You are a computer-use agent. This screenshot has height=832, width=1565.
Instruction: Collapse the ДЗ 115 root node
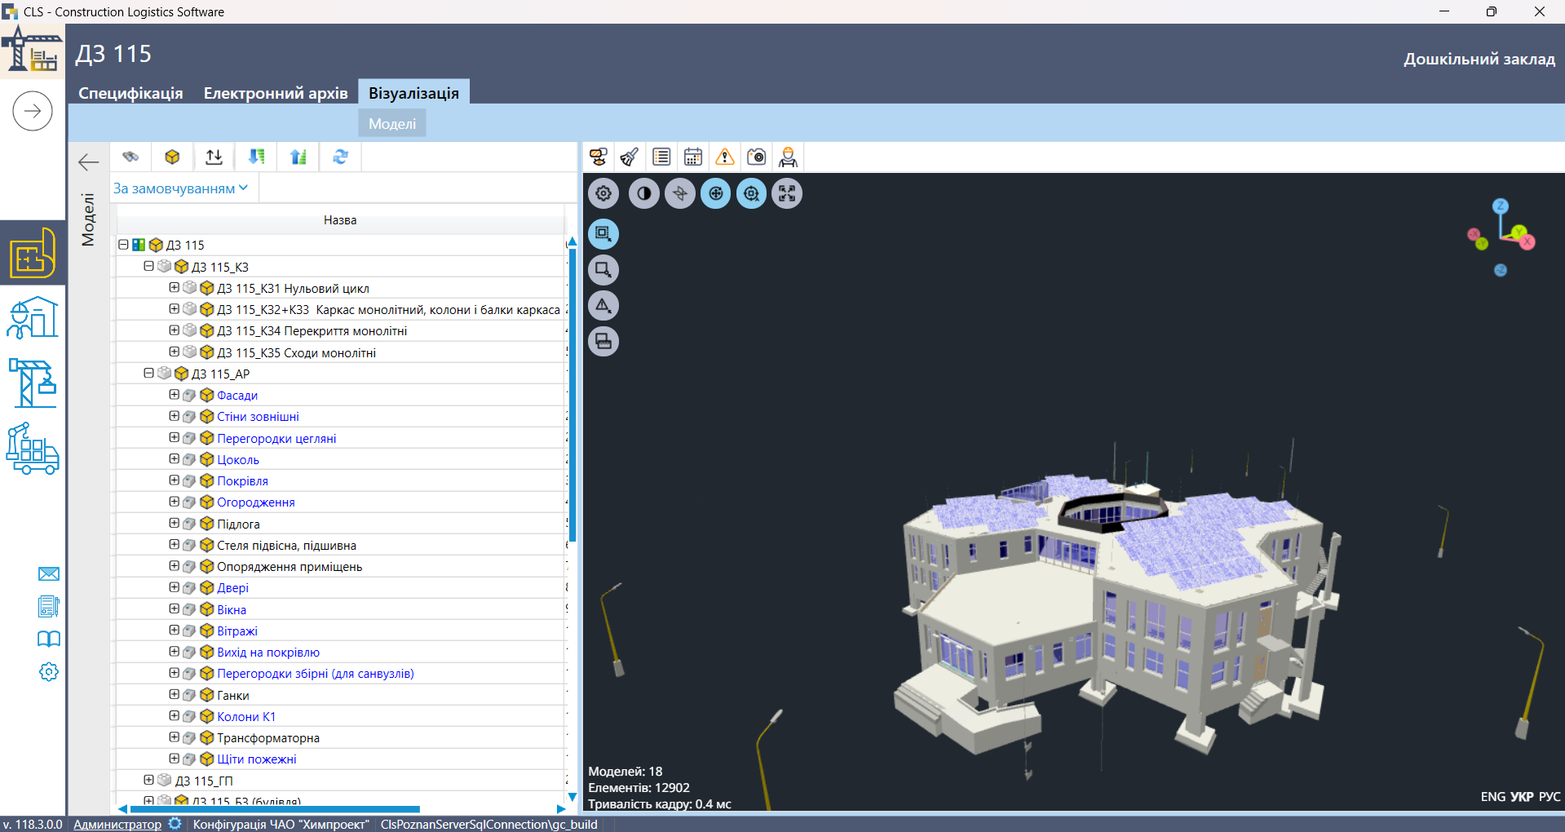point(123,245)
